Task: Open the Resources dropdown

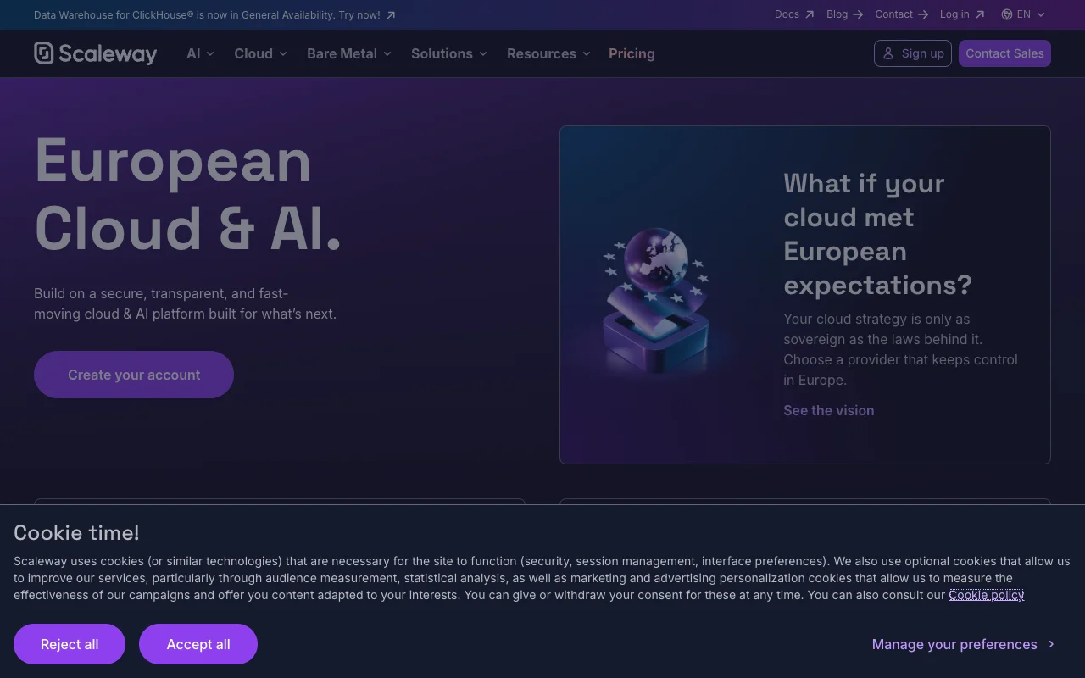Action: 548,53
